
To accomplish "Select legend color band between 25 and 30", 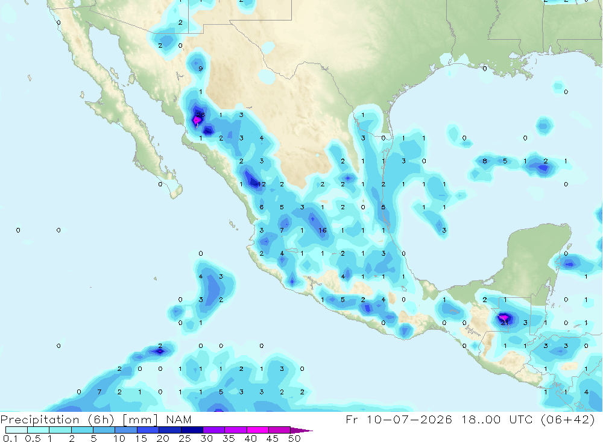I will 192,430.
